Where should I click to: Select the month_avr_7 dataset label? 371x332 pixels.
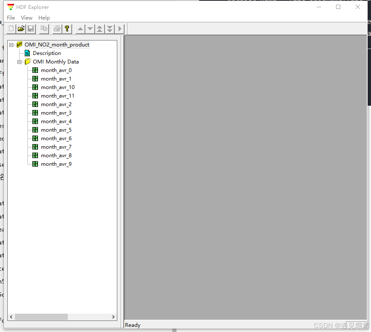pos(56,147)
